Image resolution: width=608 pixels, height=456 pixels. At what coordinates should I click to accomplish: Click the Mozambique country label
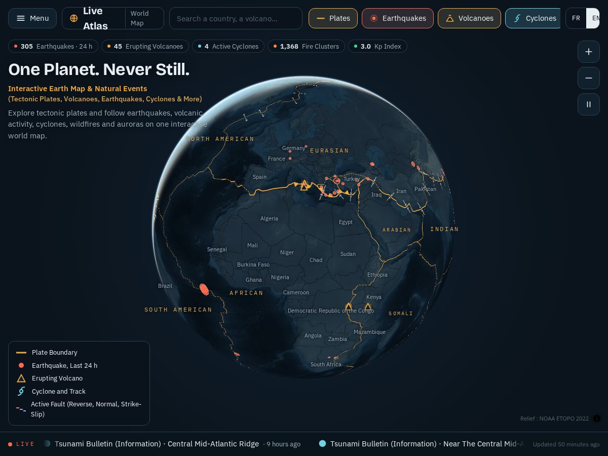click(x=369, y=332)
